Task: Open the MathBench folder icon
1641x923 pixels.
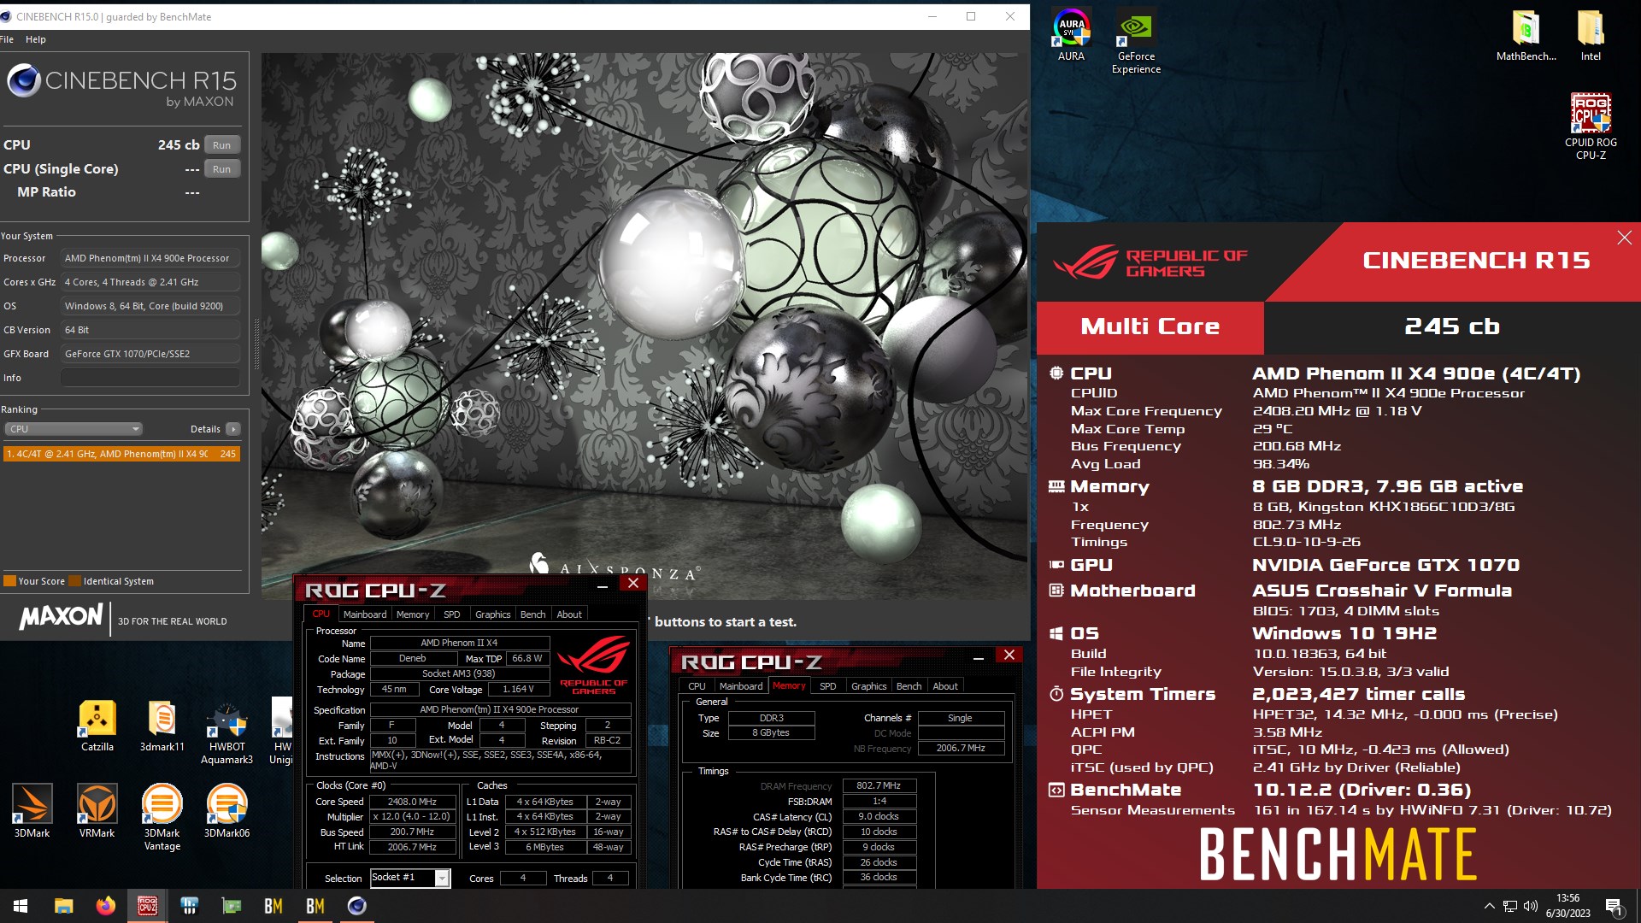Action: (x=1526, y=35)
